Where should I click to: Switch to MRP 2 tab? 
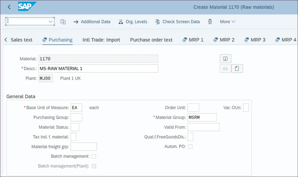tap(224, 40)
